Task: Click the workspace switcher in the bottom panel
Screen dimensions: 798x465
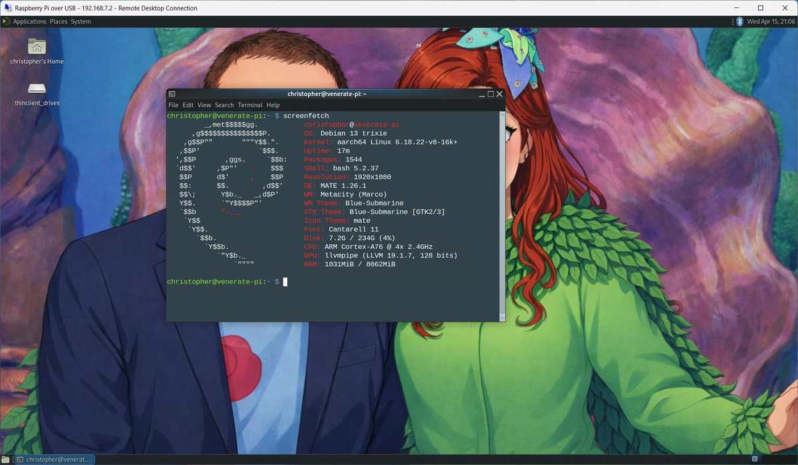Action: coord(773,459)
